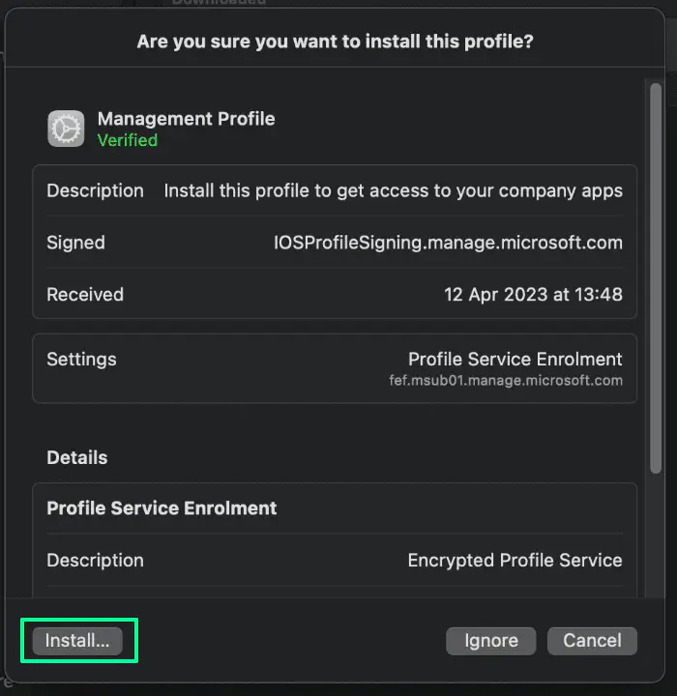Click the Install... button
The height and width of the screenshot is (696, 677).
coord(77,641)
